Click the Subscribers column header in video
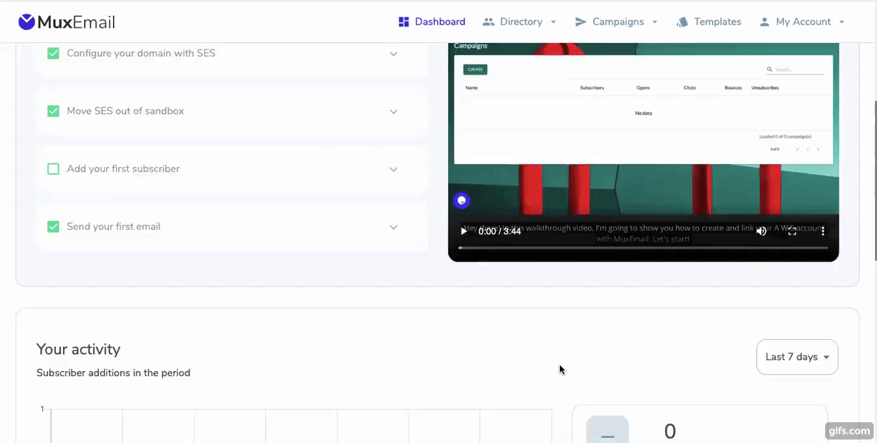 (x=592, y=88)
